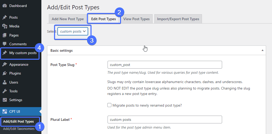Click the Comments speech bubble icon

(5, 44)
